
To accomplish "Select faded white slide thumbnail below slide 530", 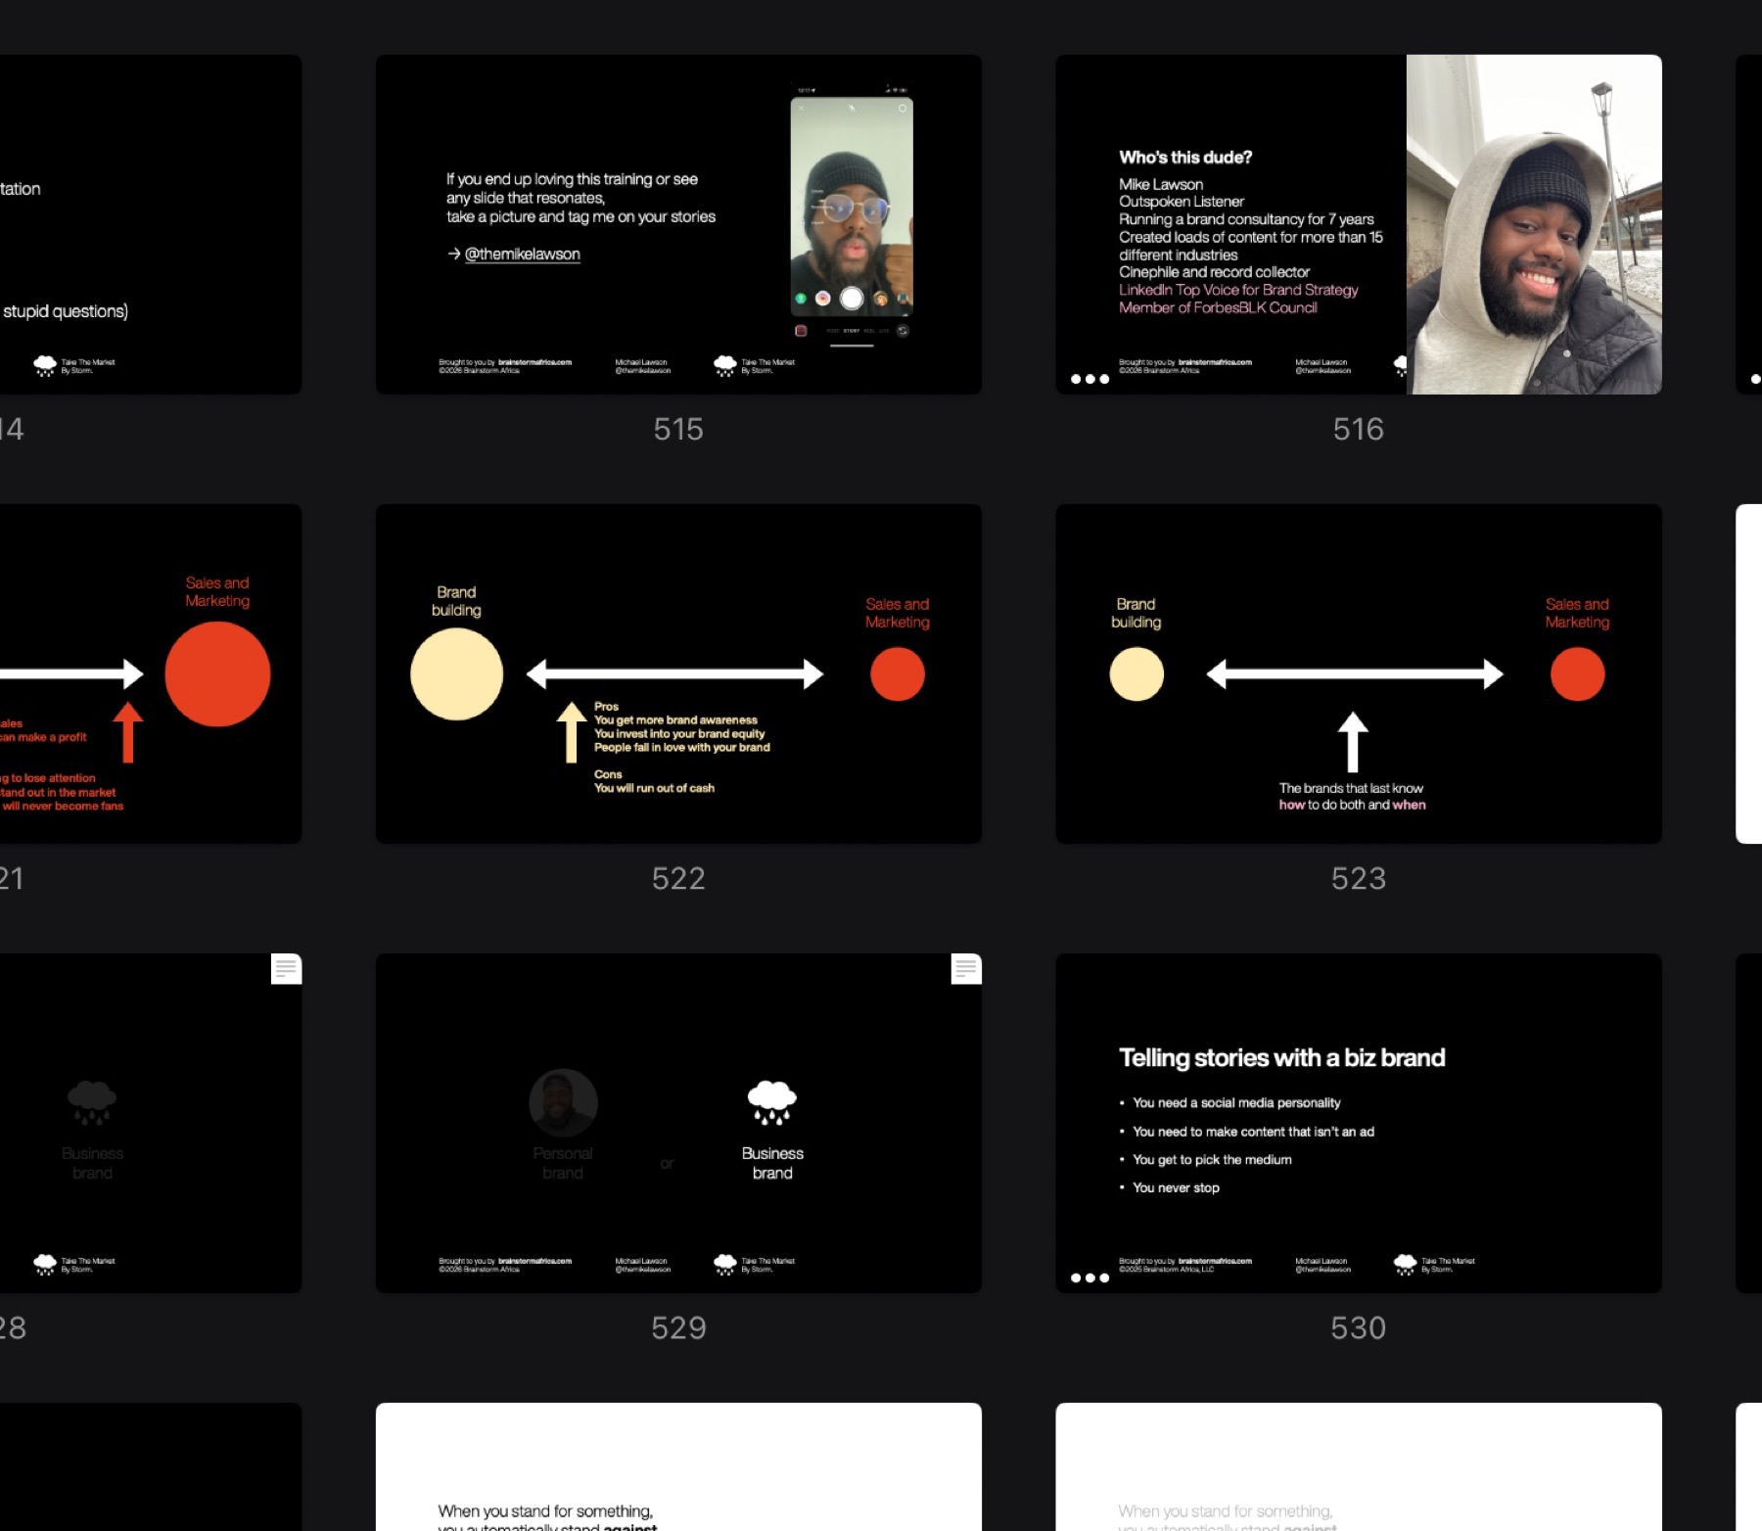I will click(1359, 1466).
